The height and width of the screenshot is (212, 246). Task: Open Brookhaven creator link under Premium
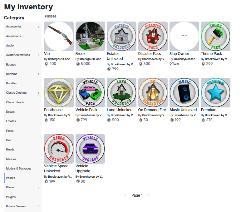(217, 115)
